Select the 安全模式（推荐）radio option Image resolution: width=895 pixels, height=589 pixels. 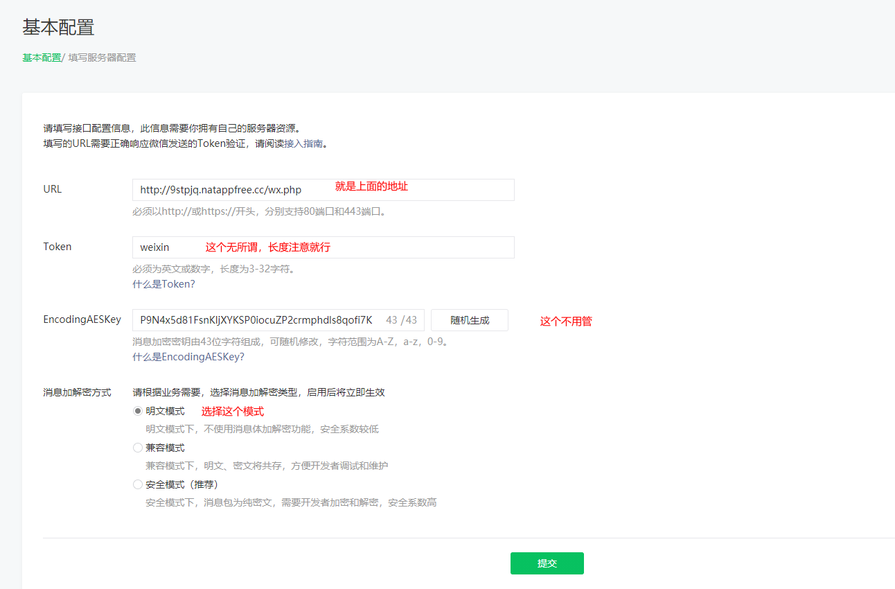[x=138, y=484]
